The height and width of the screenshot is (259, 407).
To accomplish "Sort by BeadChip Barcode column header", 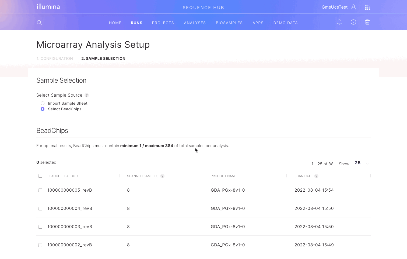I will pyautogui.click(x=63, y=176).
